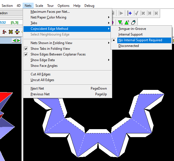
Task: Open the 4D menu
Action: click(18, 6)
